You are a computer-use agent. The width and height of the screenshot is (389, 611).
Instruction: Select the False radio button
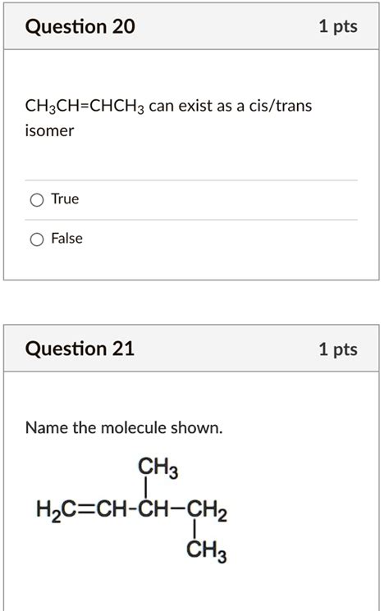point(37,239)
